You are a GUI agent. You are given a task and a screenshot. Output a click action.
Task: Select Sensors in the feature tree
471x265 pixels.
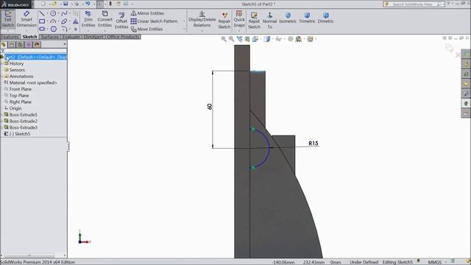(x=15, y=70)
